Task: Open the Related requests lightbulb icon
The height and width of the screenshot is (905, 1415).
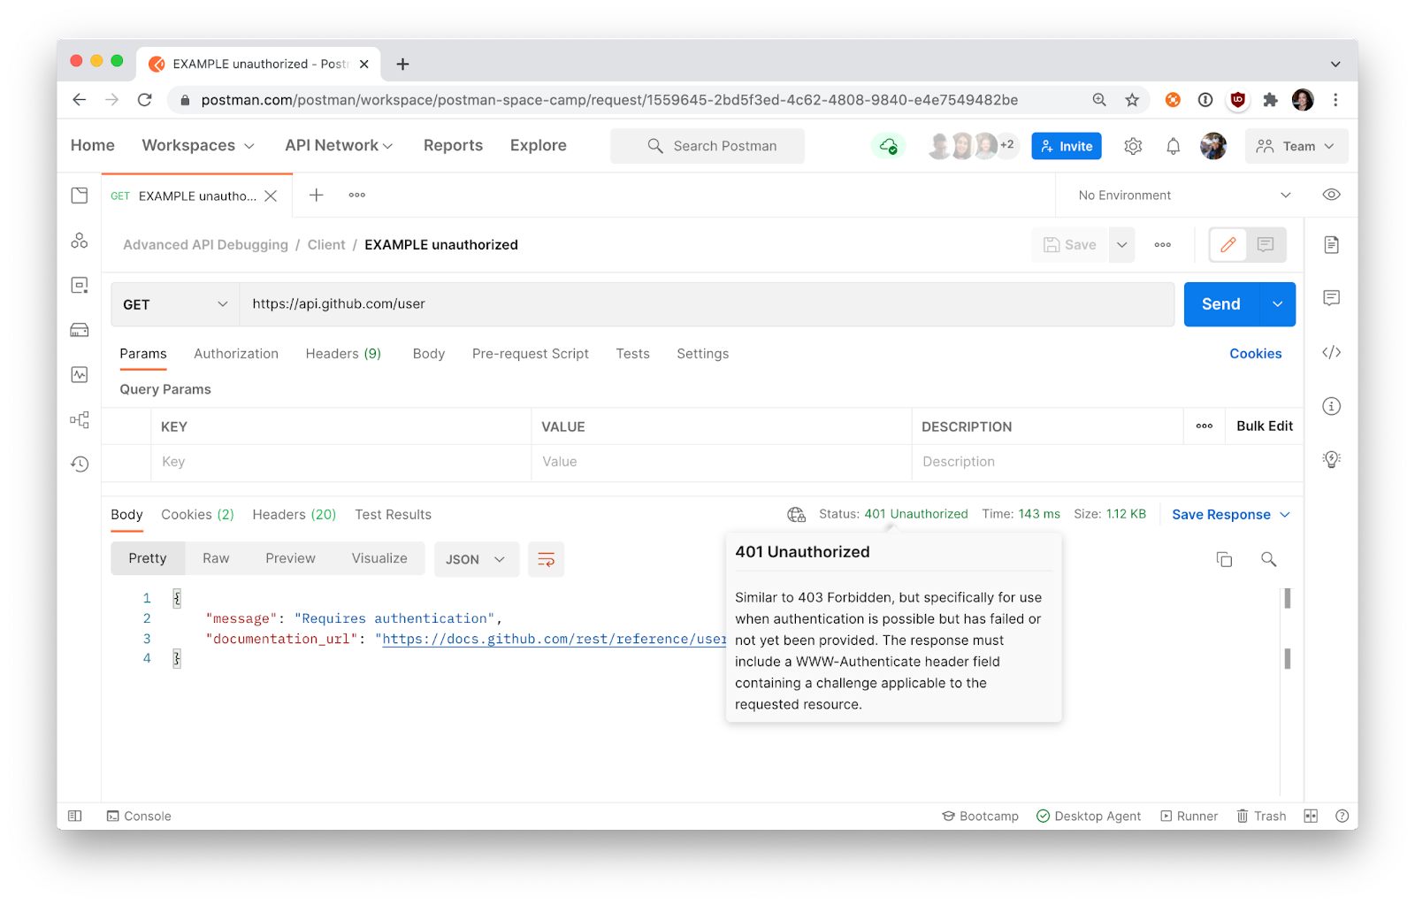Action: pyautogui.click(x=1331, y=459)
